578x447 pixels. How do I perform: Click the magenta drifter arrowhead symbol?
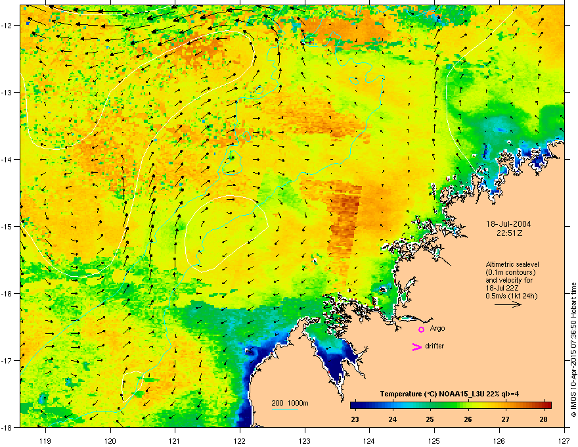(417, 346)
